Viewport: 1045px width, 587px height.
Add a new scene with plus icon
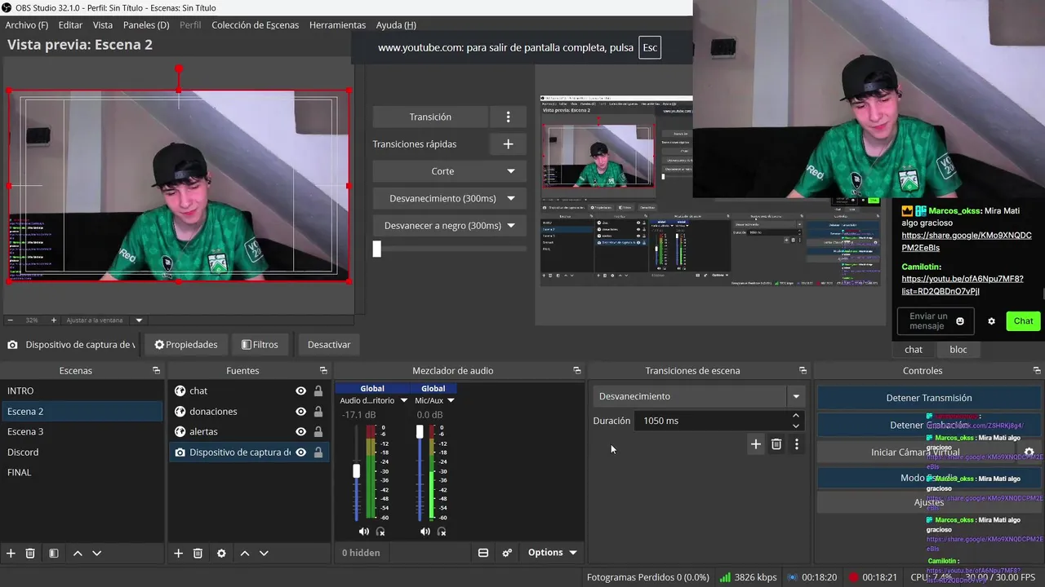(x=11, y=553)
